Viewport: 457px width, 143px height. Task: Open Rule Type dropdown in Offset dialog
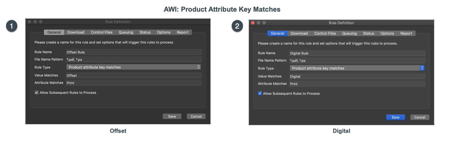(x=134, y=67)
